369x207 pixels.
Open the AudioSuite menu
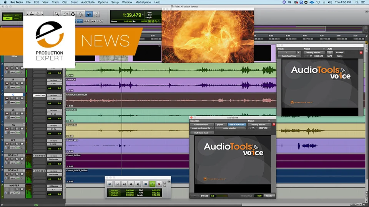88,2
